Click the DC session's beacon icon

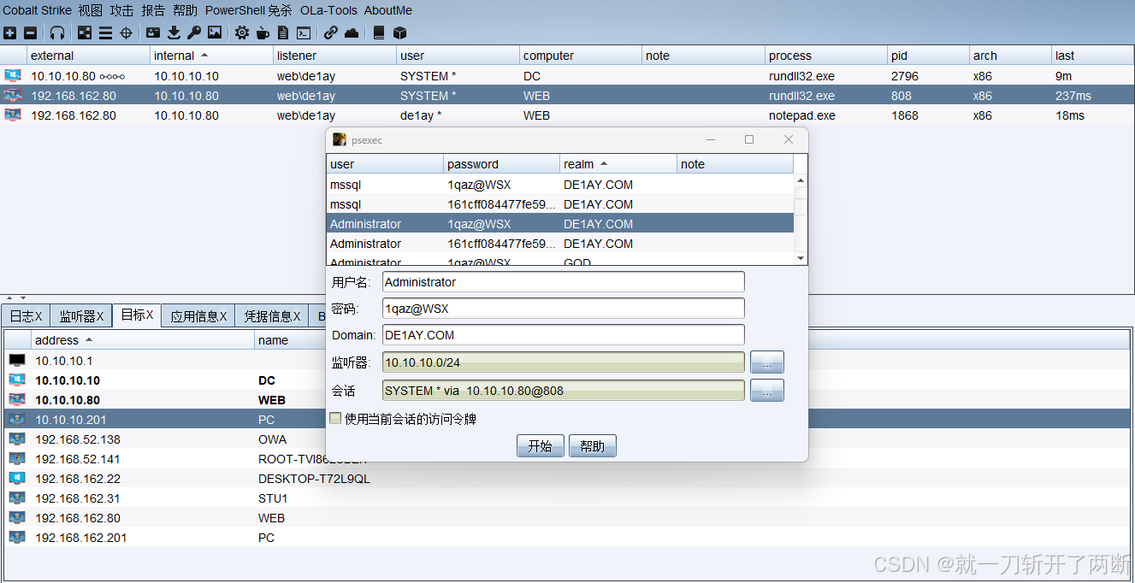pos(13,75)
